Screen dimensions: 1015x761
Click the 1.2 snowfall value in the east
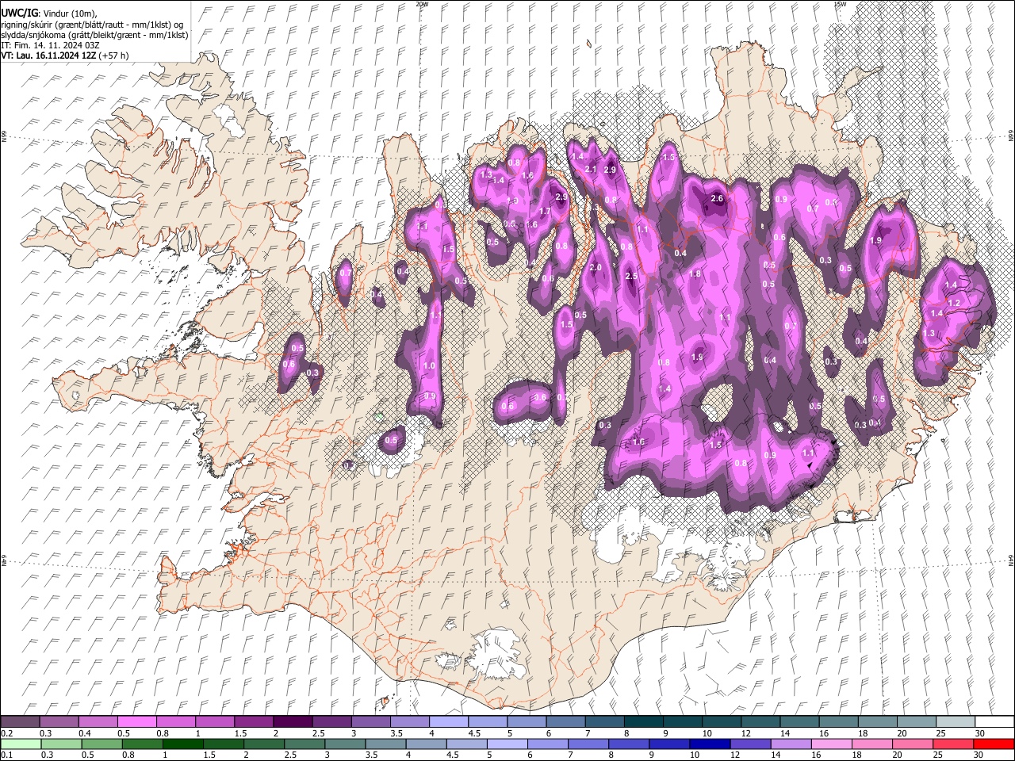(955, 304)
